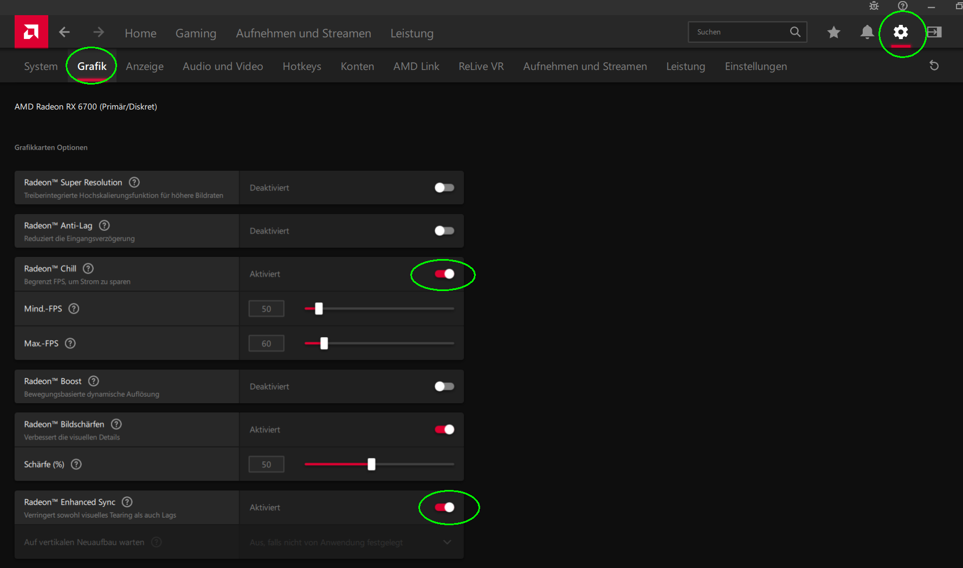Show help for Radeon Anti-Lag
Viewport: 963px width, 568px height.
point(105,225)
